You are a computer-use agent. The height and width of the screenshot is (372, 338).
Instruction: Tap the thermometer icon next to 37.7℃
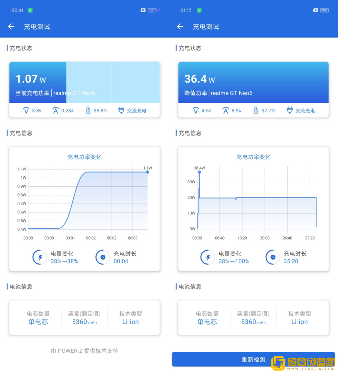[256, 110]
